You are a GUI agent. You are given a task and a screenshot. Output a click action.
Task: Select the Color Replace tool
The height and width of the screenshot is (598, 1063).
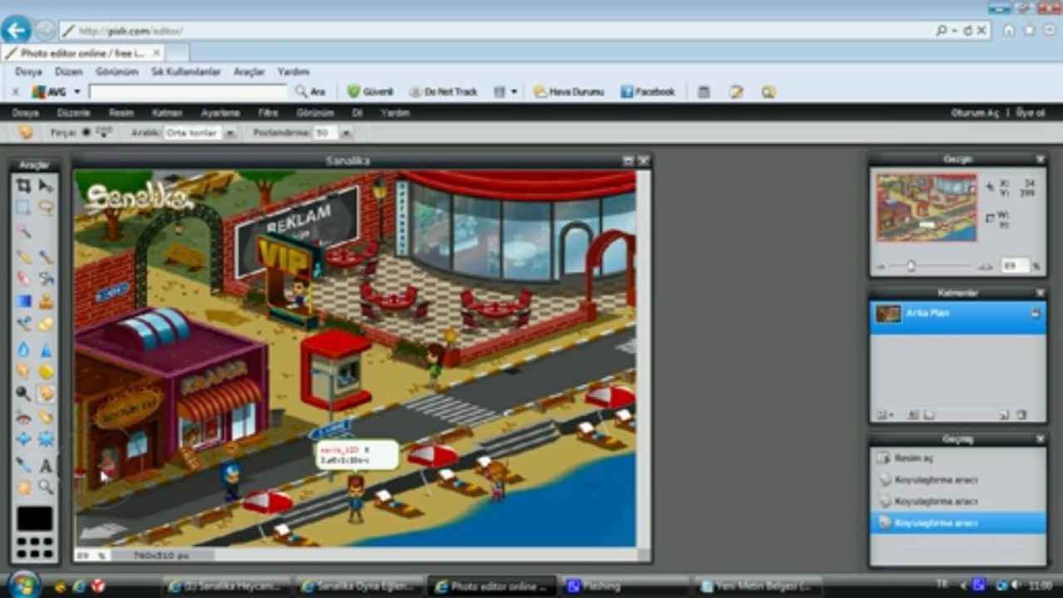click(24, 325)
